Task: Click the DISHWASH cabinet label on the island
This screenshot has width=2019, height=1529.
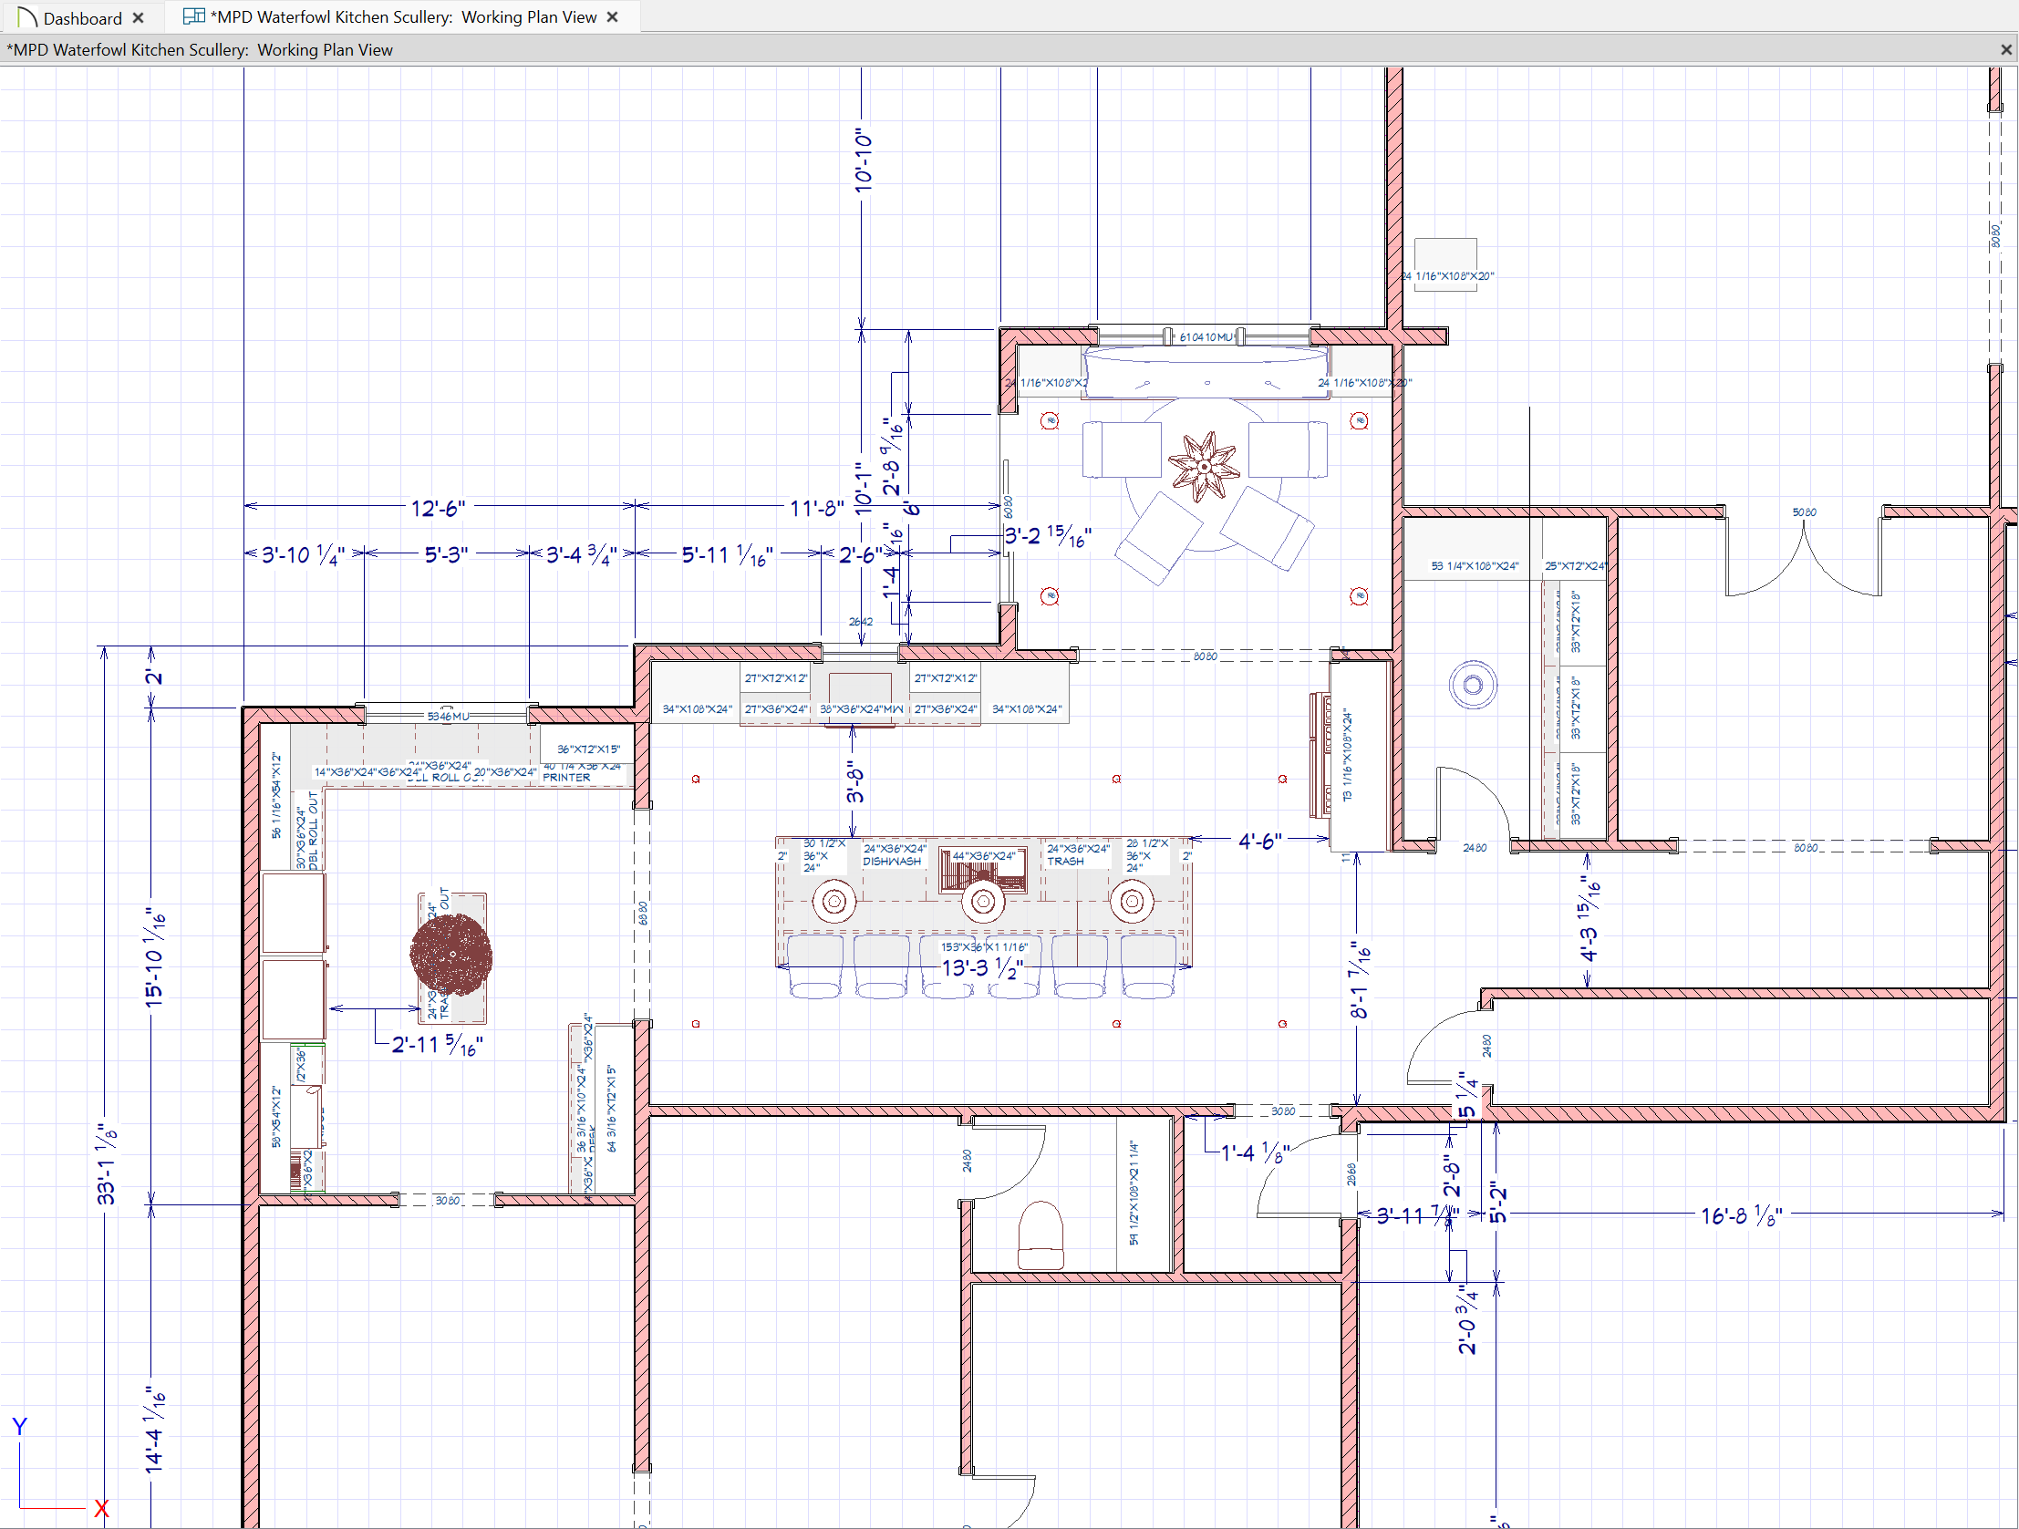Action: [x=892, y=861]
